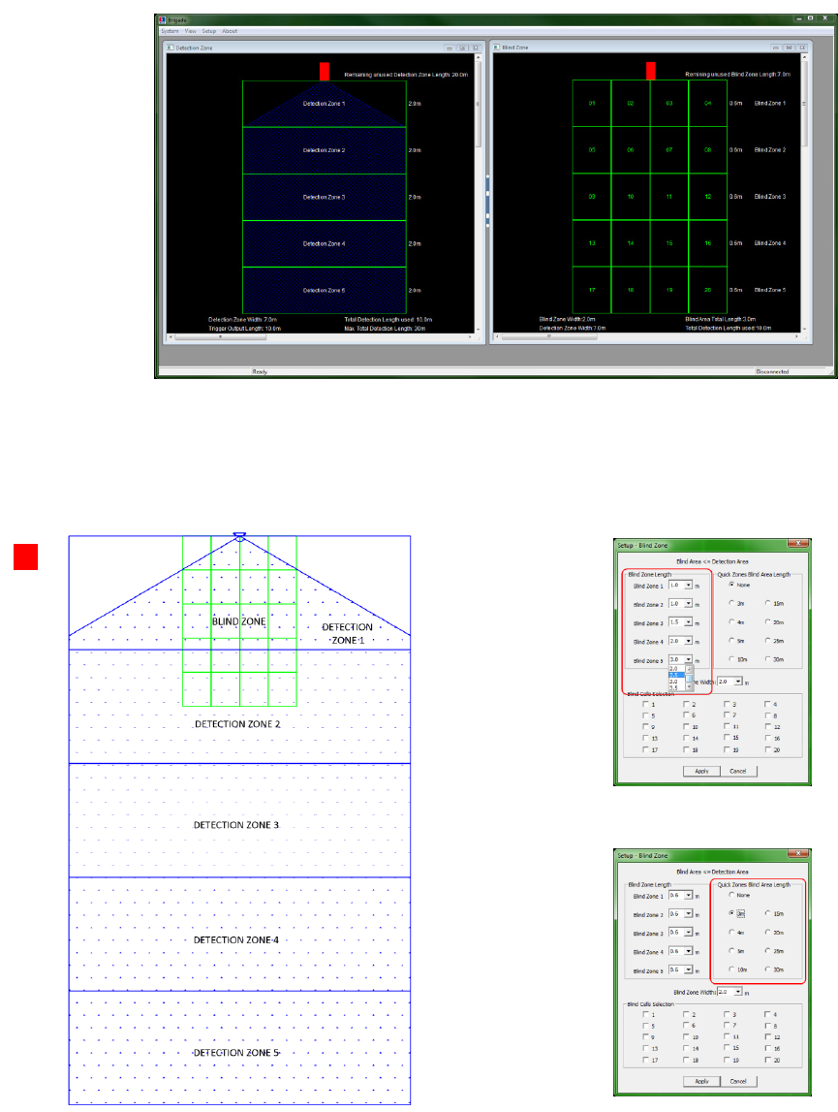Expand Blind Zone 4 dropdown showing 2.0
This screenshot has width=838, height=1112.
coord(688,641)
